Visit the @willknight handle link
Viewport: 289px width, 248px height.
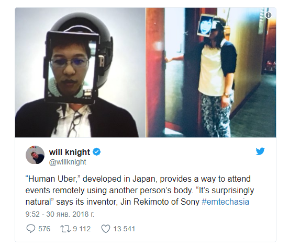(x=68, y=162)
